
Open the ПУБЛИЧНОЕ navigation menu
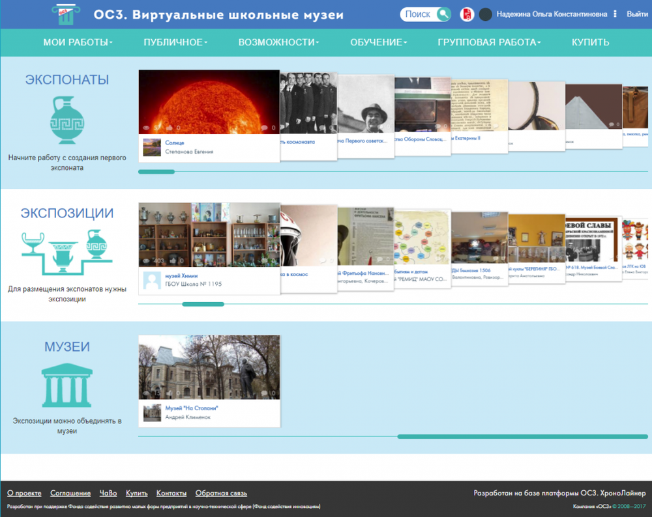tap(174, 41)
